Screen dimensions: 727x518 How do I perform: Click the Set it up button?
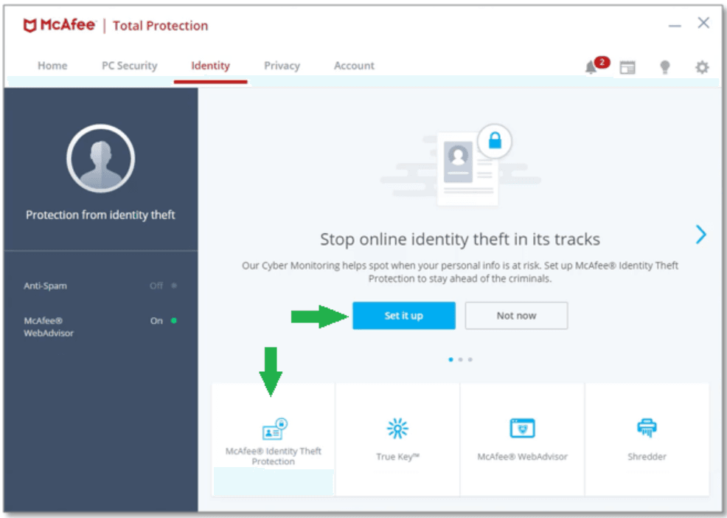[404, 316]
